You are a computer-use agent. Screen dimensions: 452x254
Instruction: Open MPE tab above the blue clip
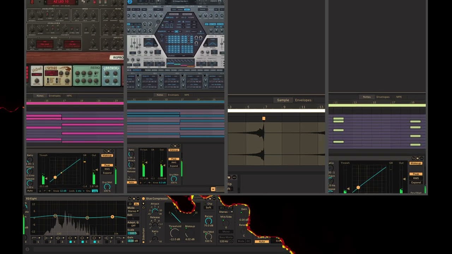[187, 95]
